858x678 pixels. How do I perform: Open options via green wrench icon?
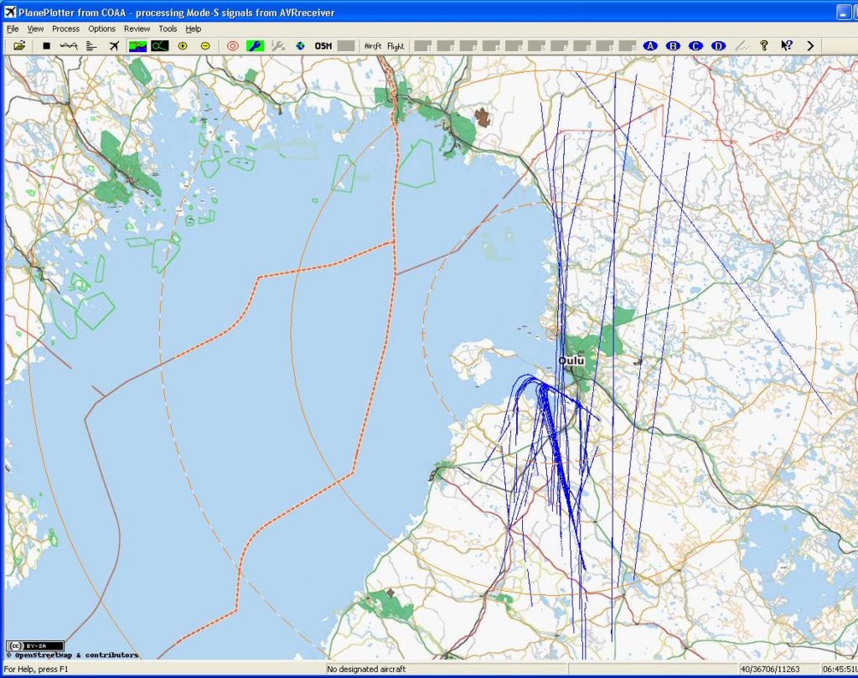(x=256, y=46)
